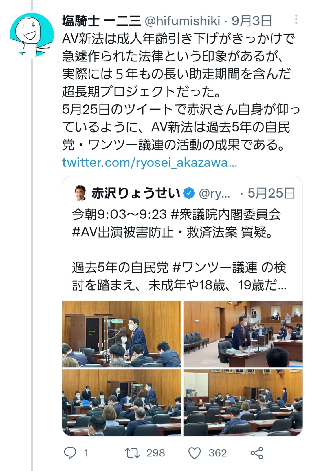
Task: Tap the #AV出演被害防止・救済法案 hashtag
Action: 155,232
